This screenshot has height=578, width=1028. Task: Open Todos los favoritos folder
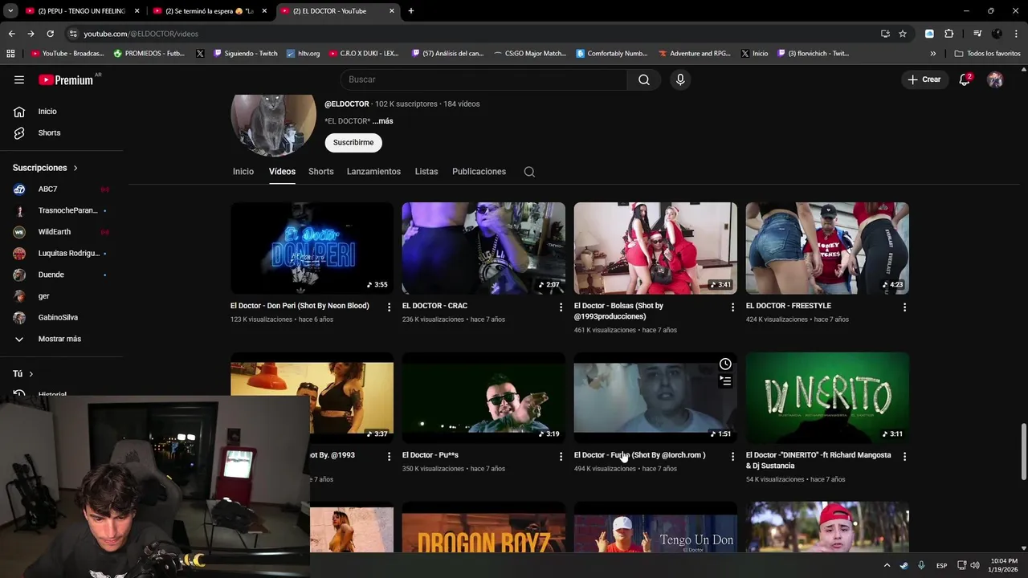tap(988, 54)
